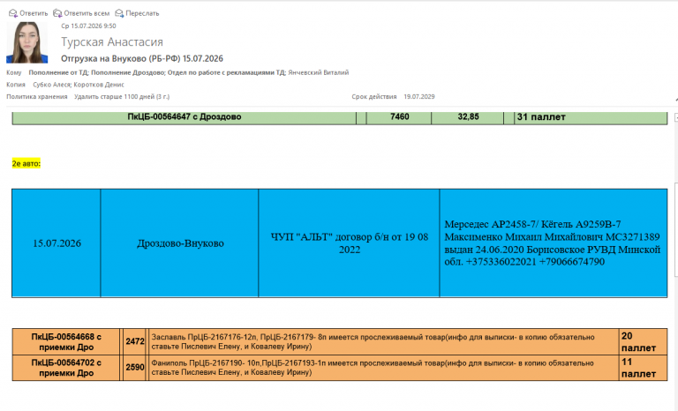
Task: Click cell value 2472
Action: tap(135, 342)
